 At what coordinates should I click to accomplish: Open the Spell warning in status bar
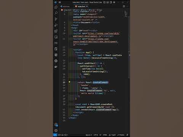(x=112, y=135)
